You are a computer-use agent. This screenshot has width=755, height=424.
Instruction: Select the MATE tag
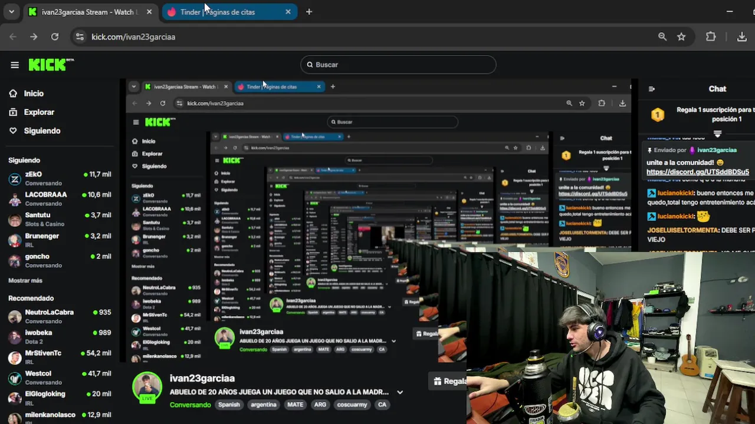(x=295, y=405)
